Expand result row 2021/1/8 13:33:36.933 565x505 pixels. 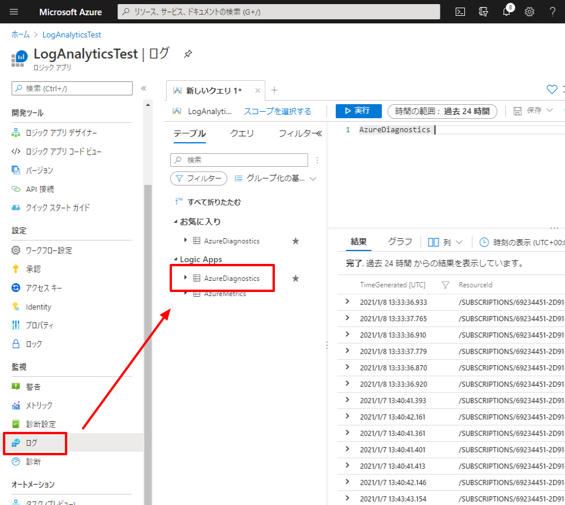347,302
